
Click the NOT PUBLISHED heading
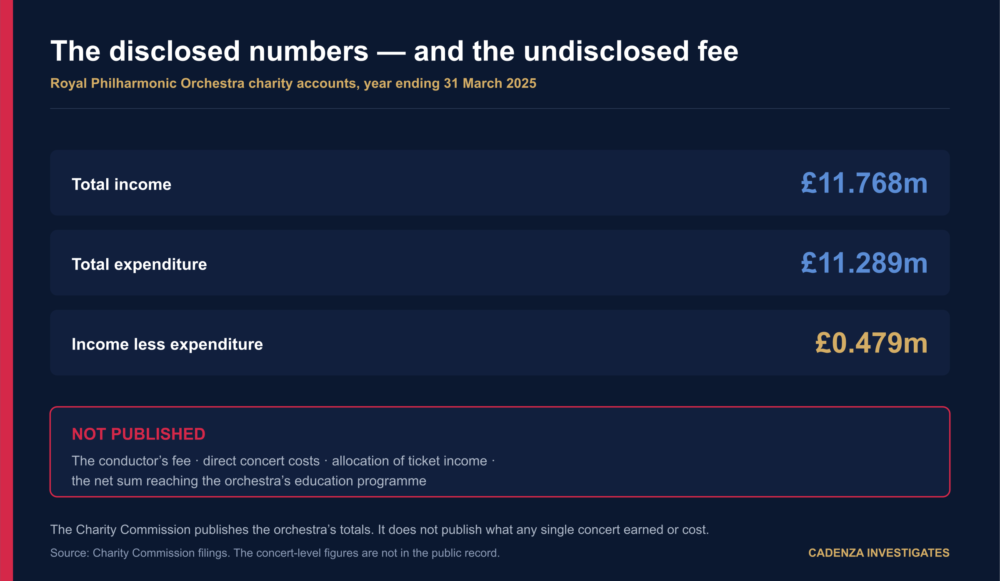tap(138, 434)
